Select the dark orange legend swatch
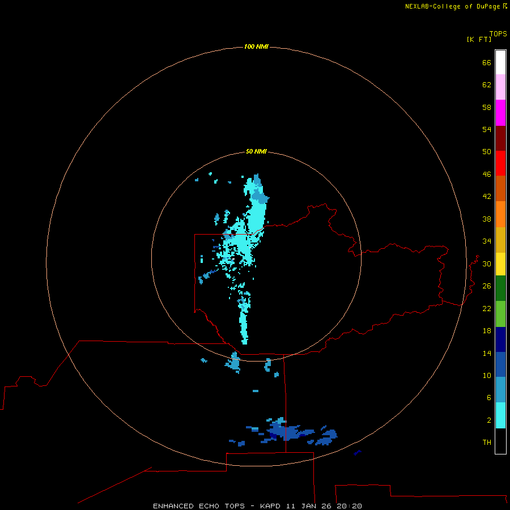 [500, 189]
